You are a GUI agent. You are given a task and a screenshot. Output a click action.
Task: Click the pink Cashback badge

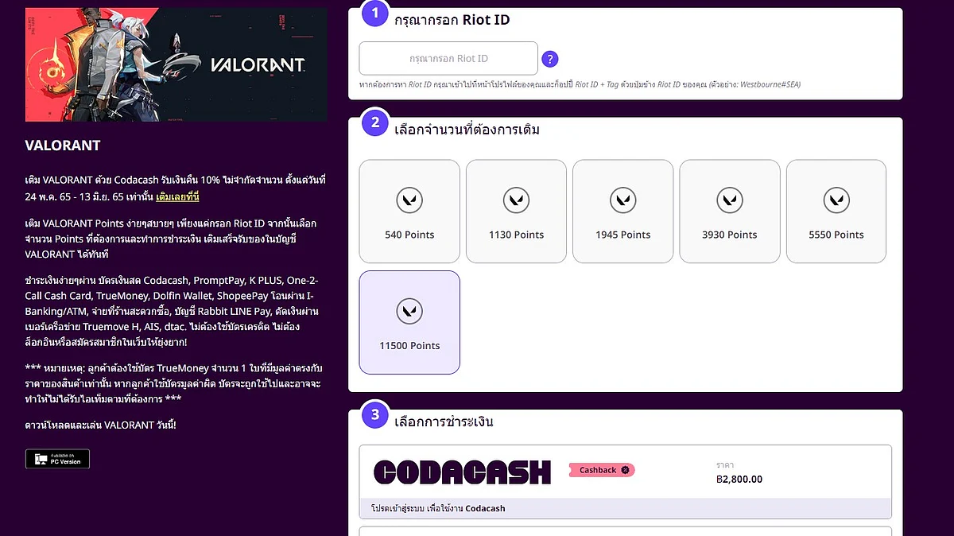click(x=602, y=470)
